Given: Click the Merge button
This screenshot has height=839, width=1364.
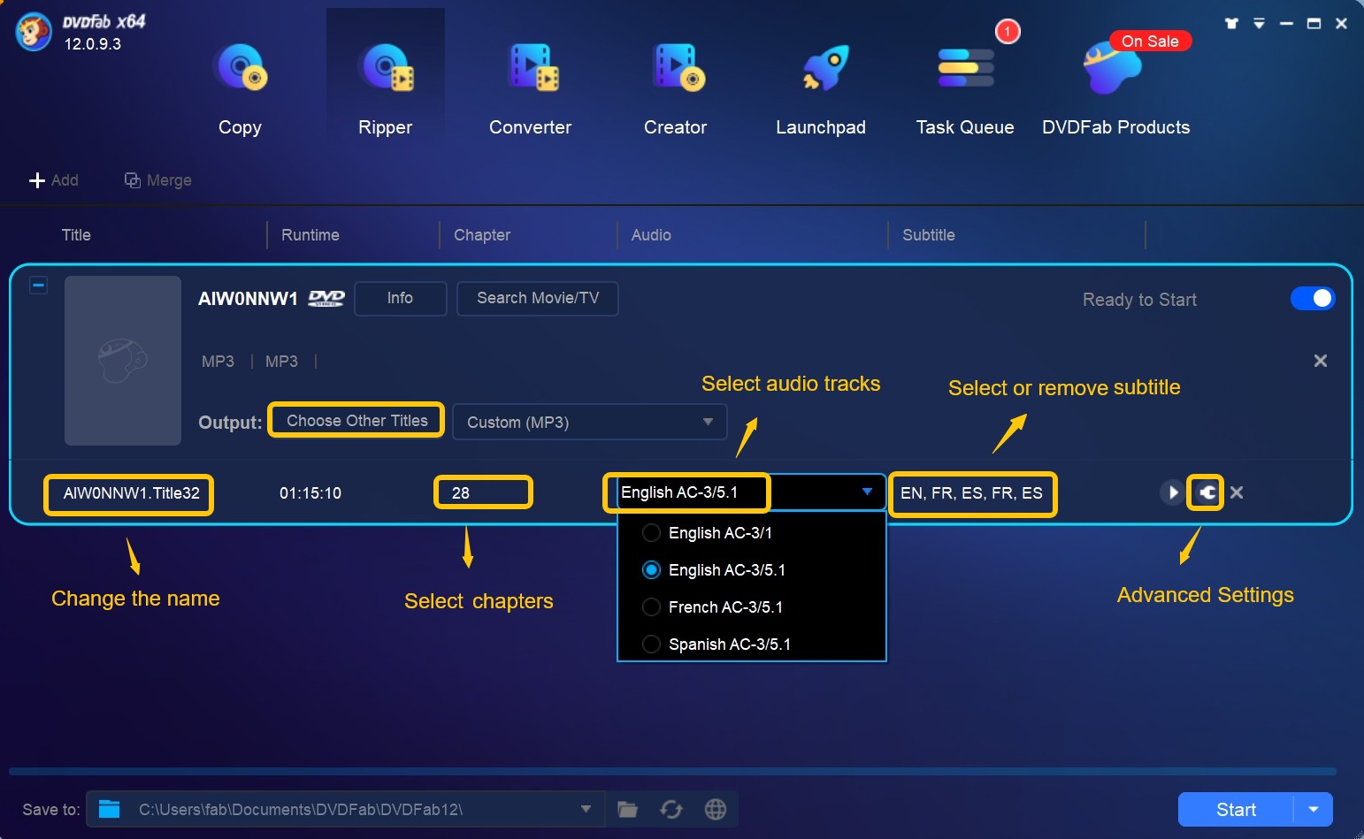Looking at the screenshot, I should pos(158,180).
